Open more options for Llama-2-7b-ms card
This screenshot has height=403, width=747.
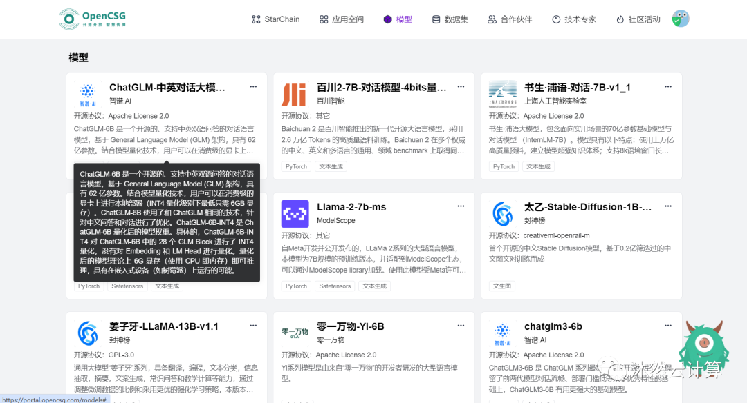461,206
